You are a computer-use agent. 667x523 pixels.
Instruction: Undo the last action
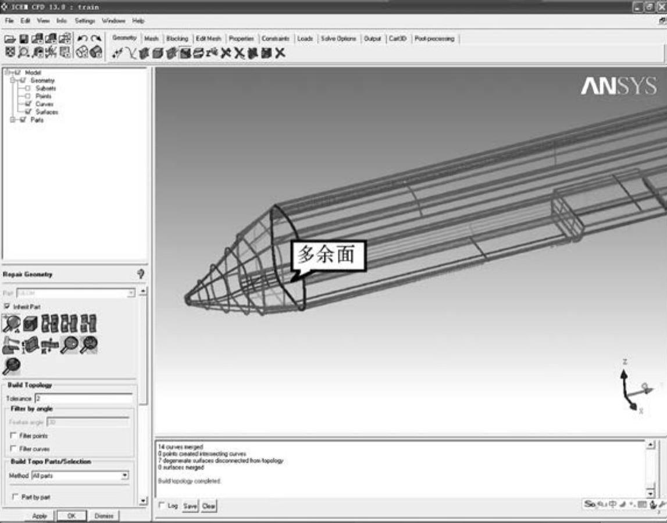click(x=83, y=39)
